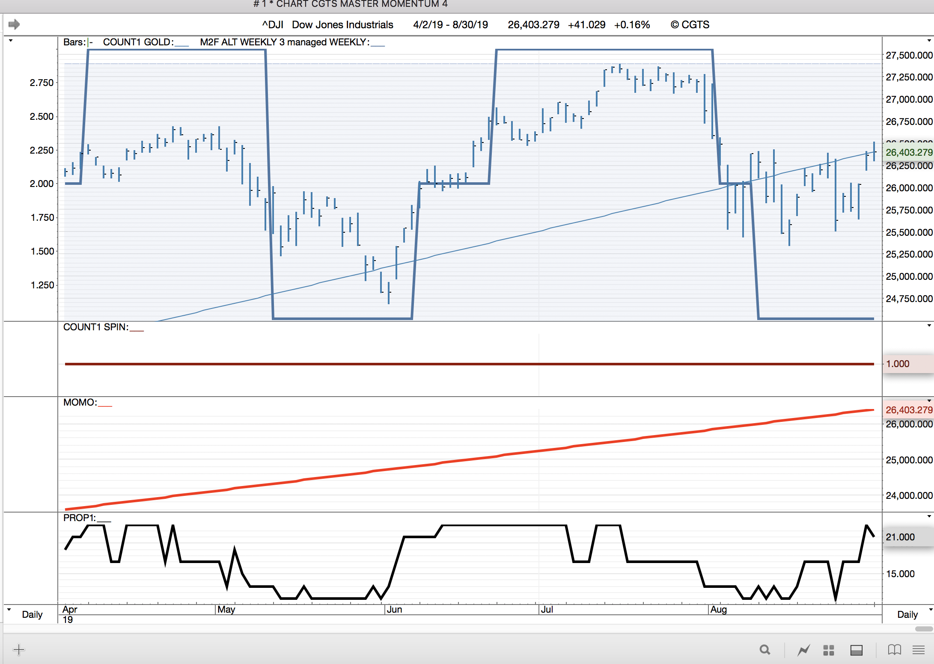Click the Jun marker on time axis

[394, 610]
